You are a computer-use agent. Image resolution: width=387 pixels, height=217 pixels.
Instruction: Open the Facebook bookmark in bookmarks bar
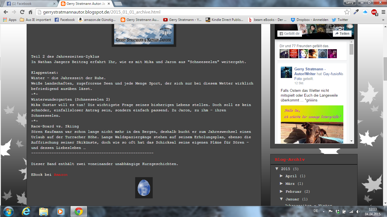coord(65,20)
